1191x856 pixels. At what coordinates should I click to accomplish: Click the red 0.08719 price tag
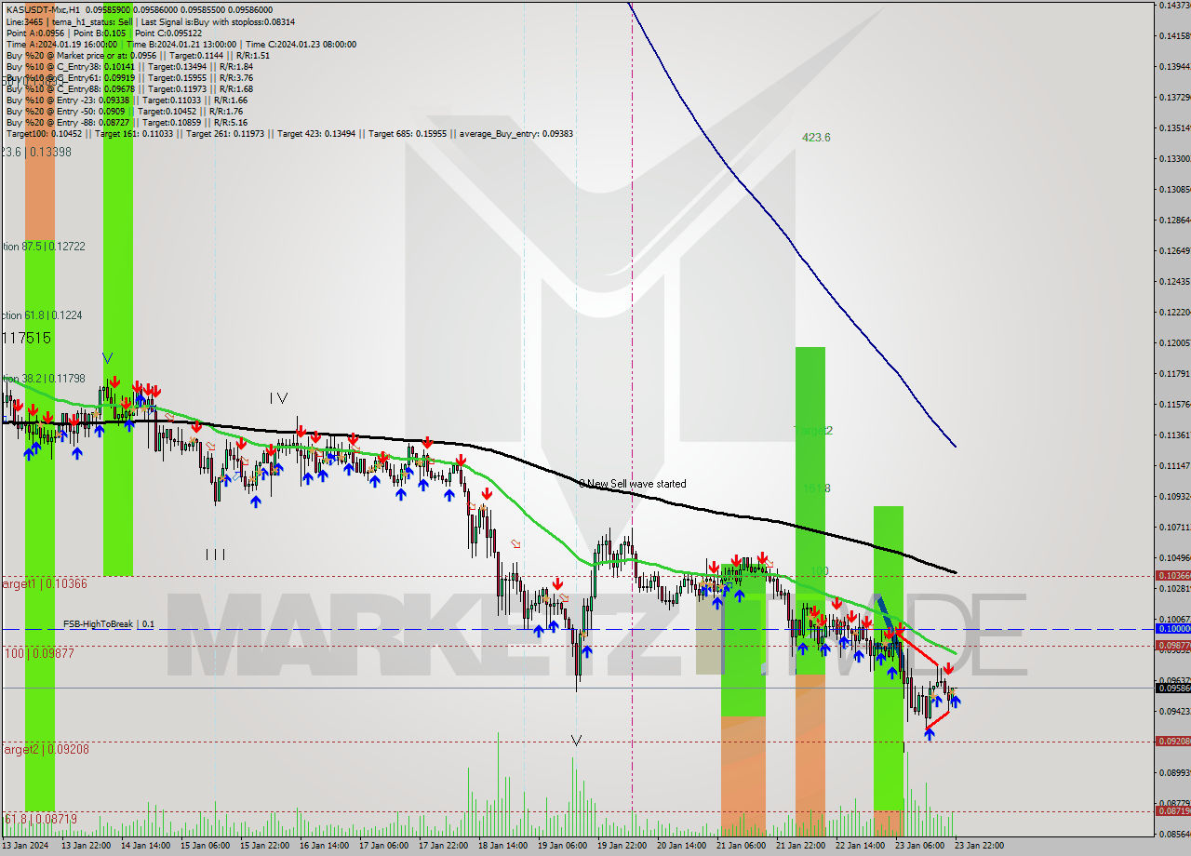click(1172, 811)
